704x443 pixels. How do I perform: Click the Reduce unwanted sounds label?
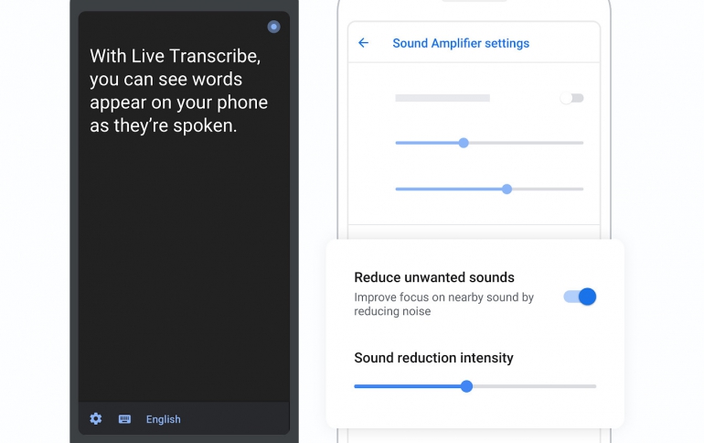click(434, 277)
